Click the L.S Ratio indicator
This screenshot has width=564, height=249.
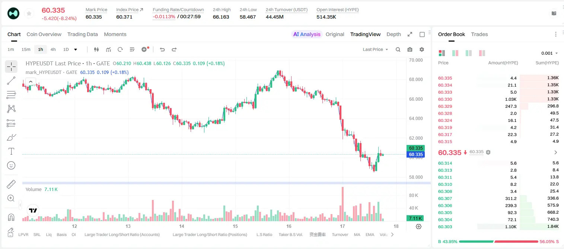(264, 235)
